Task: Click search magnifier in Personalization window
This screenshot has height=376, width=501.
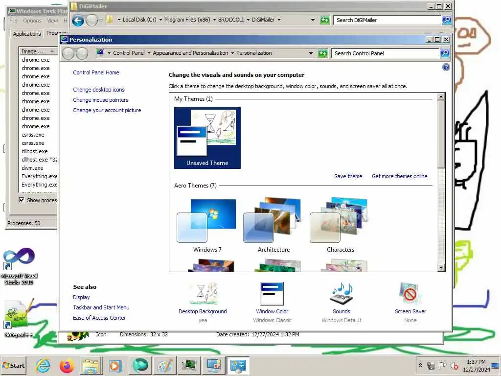Action: [445, 53]
